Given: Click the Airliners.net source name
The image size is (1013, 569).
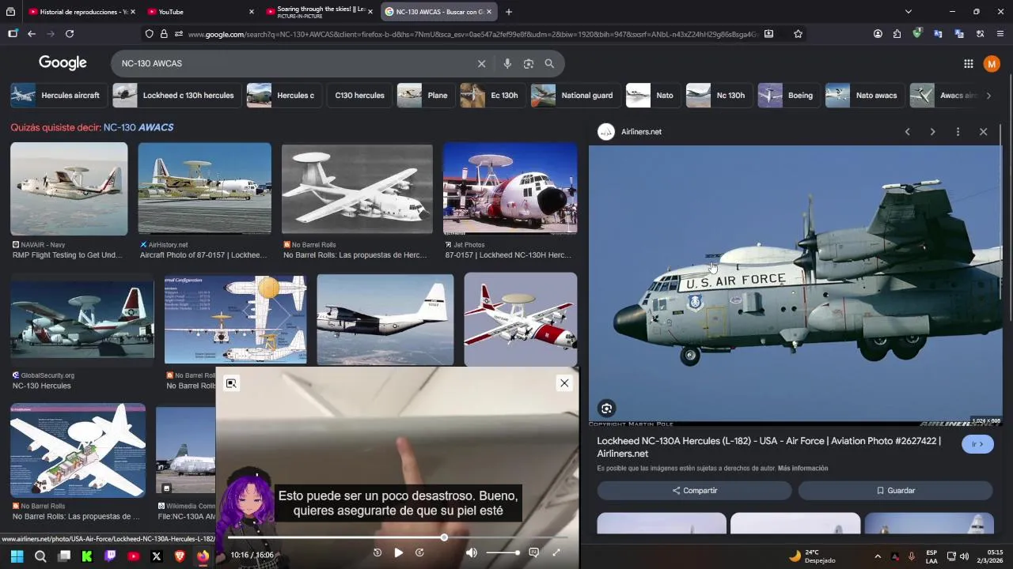Looking at the screenshot, I should point(641,132).
